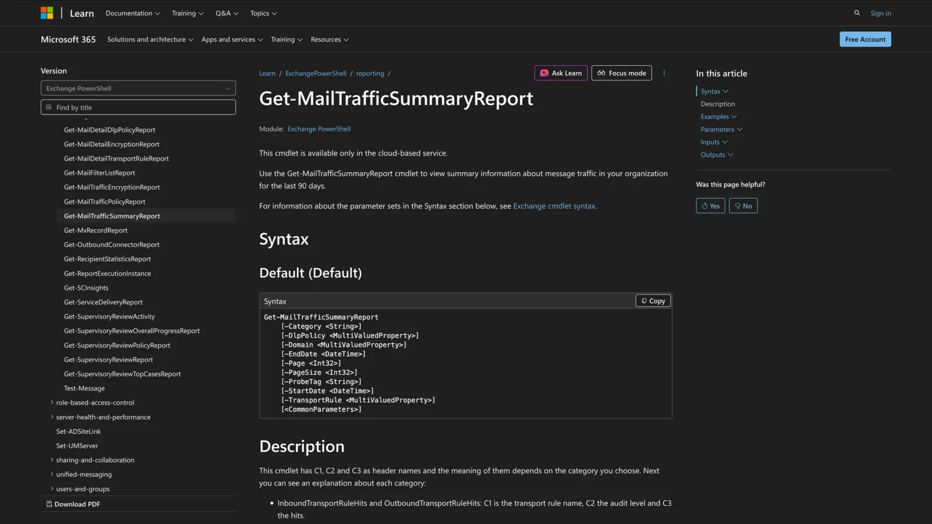This screenshot has height=524, width=932.
Task: Open Get-MailTrafficPolicyReport article
Action: (x=104, y=201)
